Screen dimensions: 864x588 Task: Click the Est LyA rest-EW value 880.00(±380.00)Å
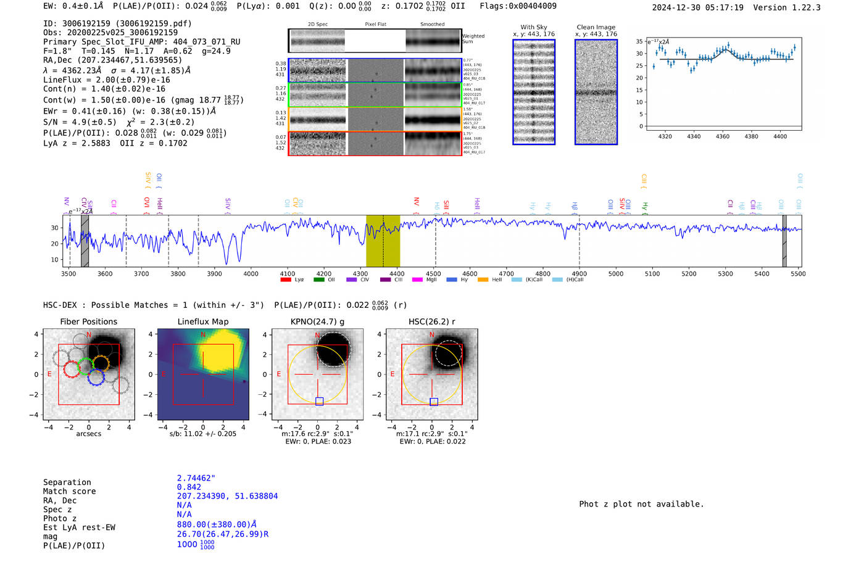(217, 524)
